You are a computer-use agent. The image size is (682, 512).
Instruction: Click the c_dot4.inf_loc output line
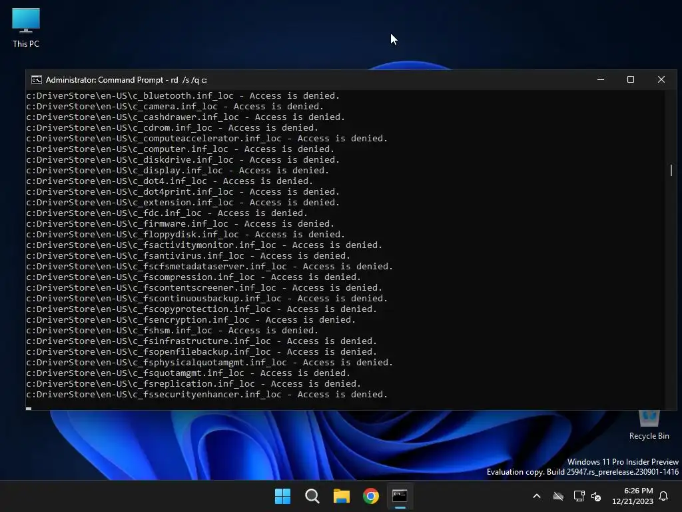[x=170, y=181]
